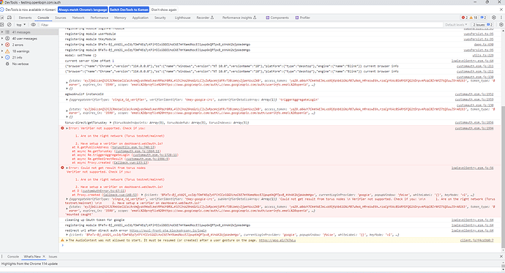Image resolution: width=505 pixels, height=273 pixels.
Task: Open the React Components tab
Action: coord(277,18)
